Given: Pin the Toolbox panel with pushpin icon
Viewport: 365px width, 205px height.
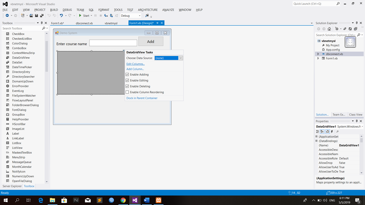Looking at the screenshot, I should tap(42, 23).
